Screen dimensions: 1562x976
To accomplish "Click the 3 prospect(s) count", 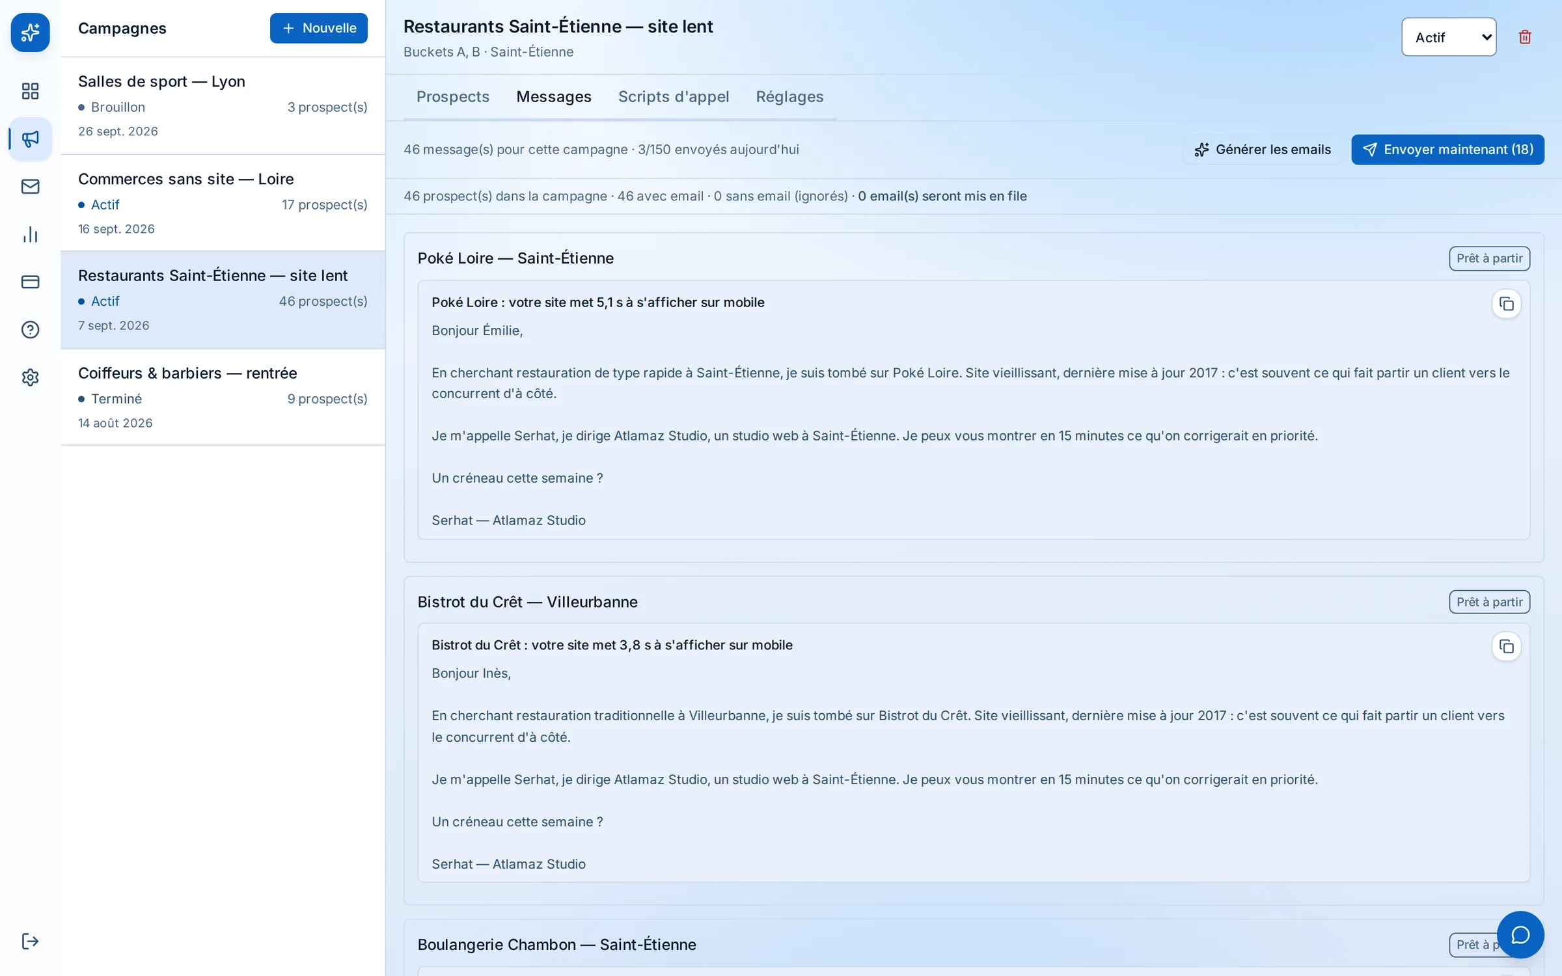I will click(327, 107).
